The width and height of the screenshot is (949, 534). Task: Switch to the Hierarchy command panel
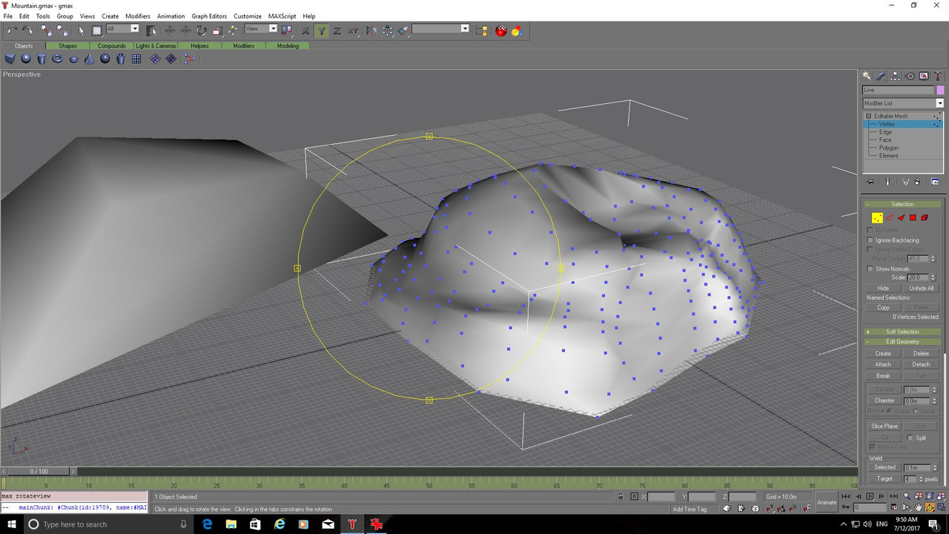click(895, 76)
